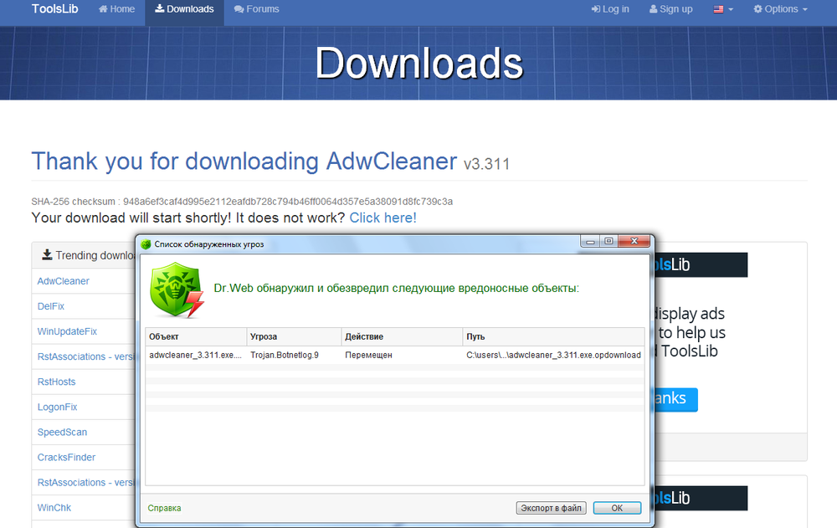The height and width of the screenshot is (528, 837).
Task: Click the upper ToolsLib ad banner
Action: 701,264
